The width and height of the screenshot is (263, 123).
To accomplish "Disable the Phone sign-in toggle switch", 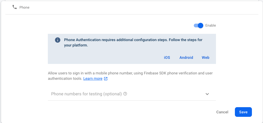I will click(x=198, y=26).
